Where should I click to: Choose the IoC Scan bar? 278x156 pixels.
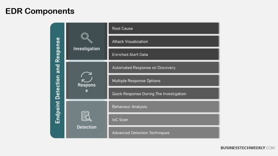[163, 120]
